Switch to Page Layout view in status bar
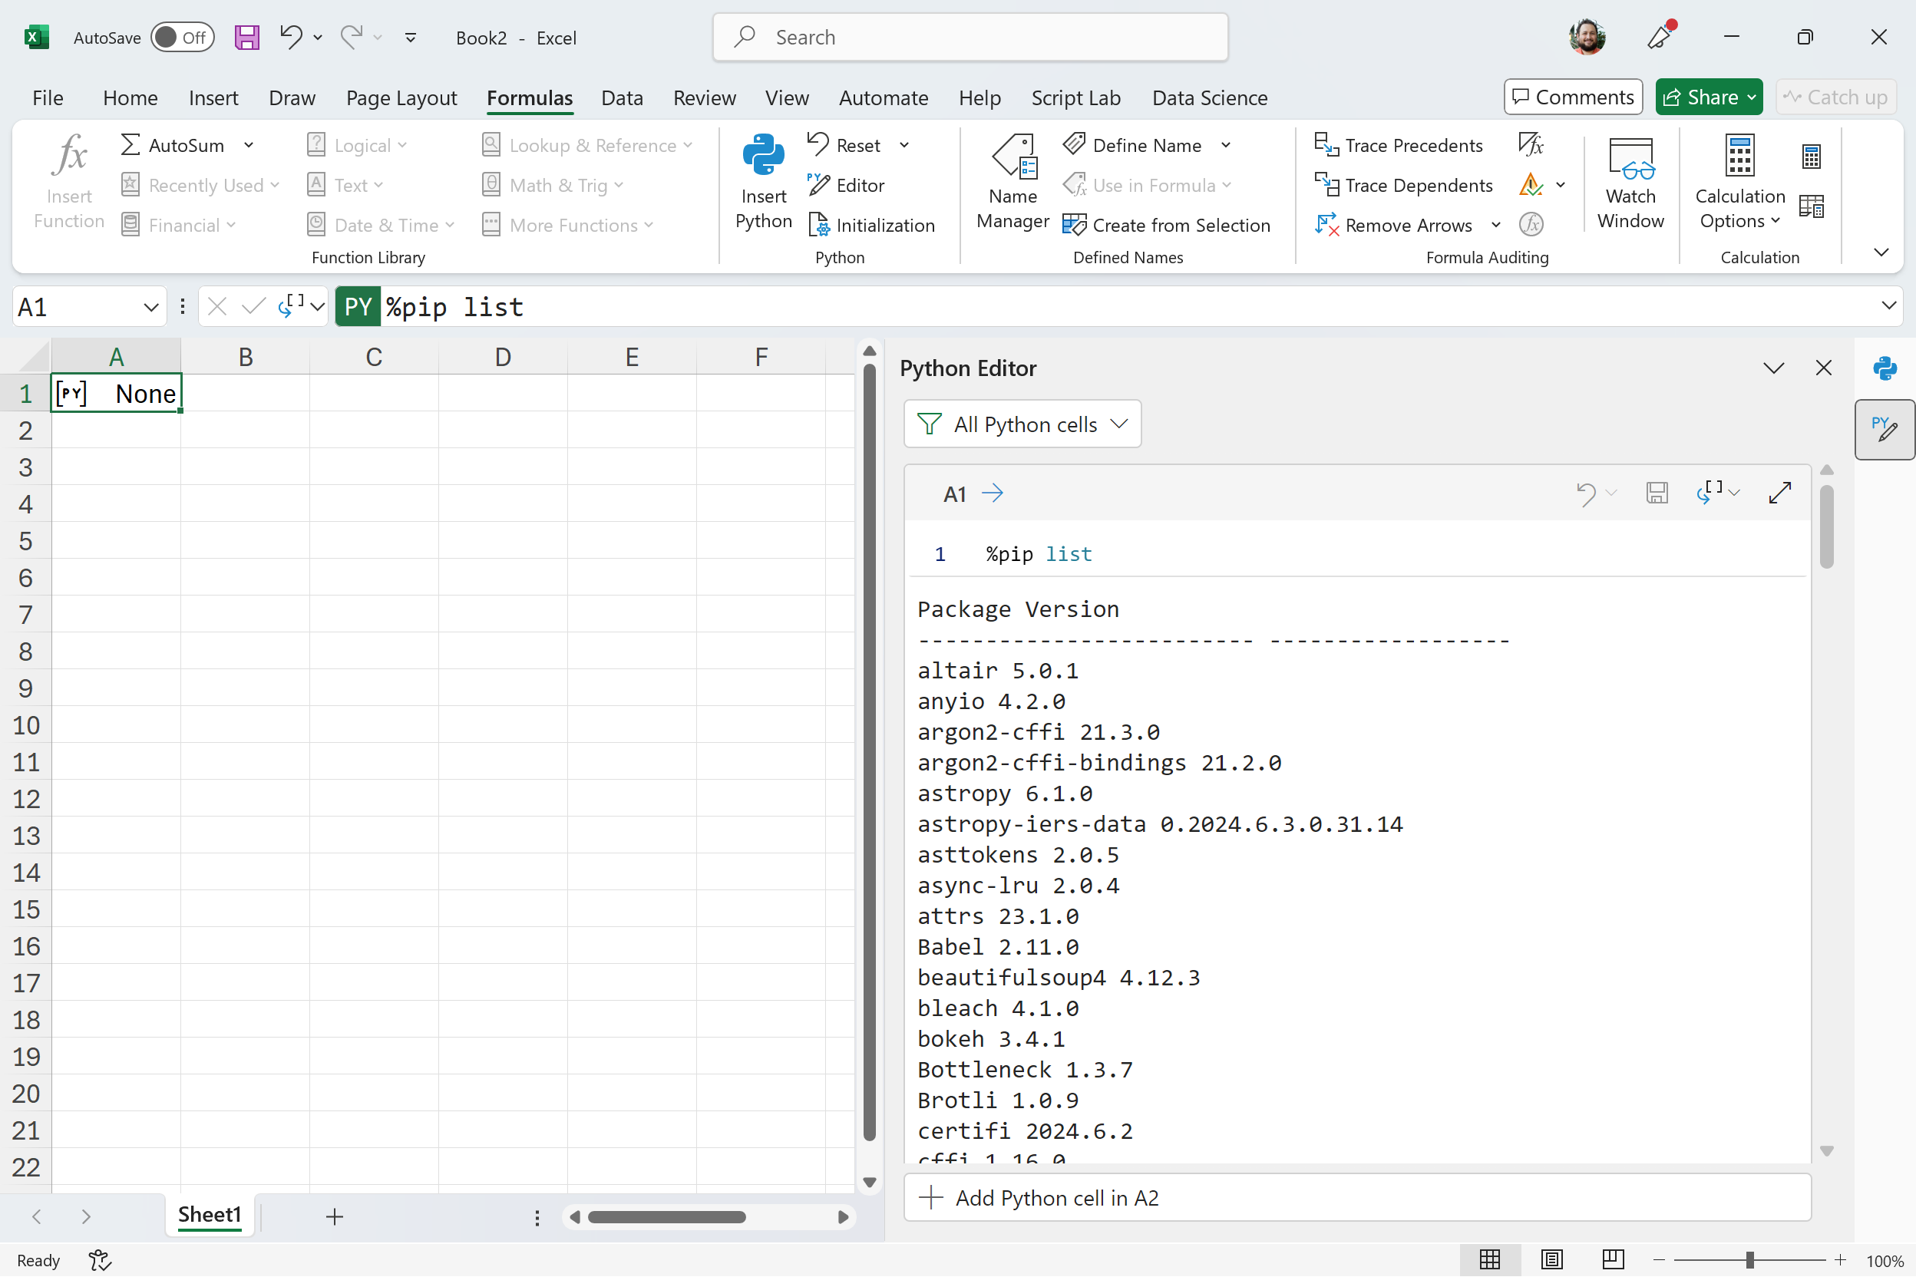The width and height of the screenshot is (1916, 1277). (x=1552, y=1259)
